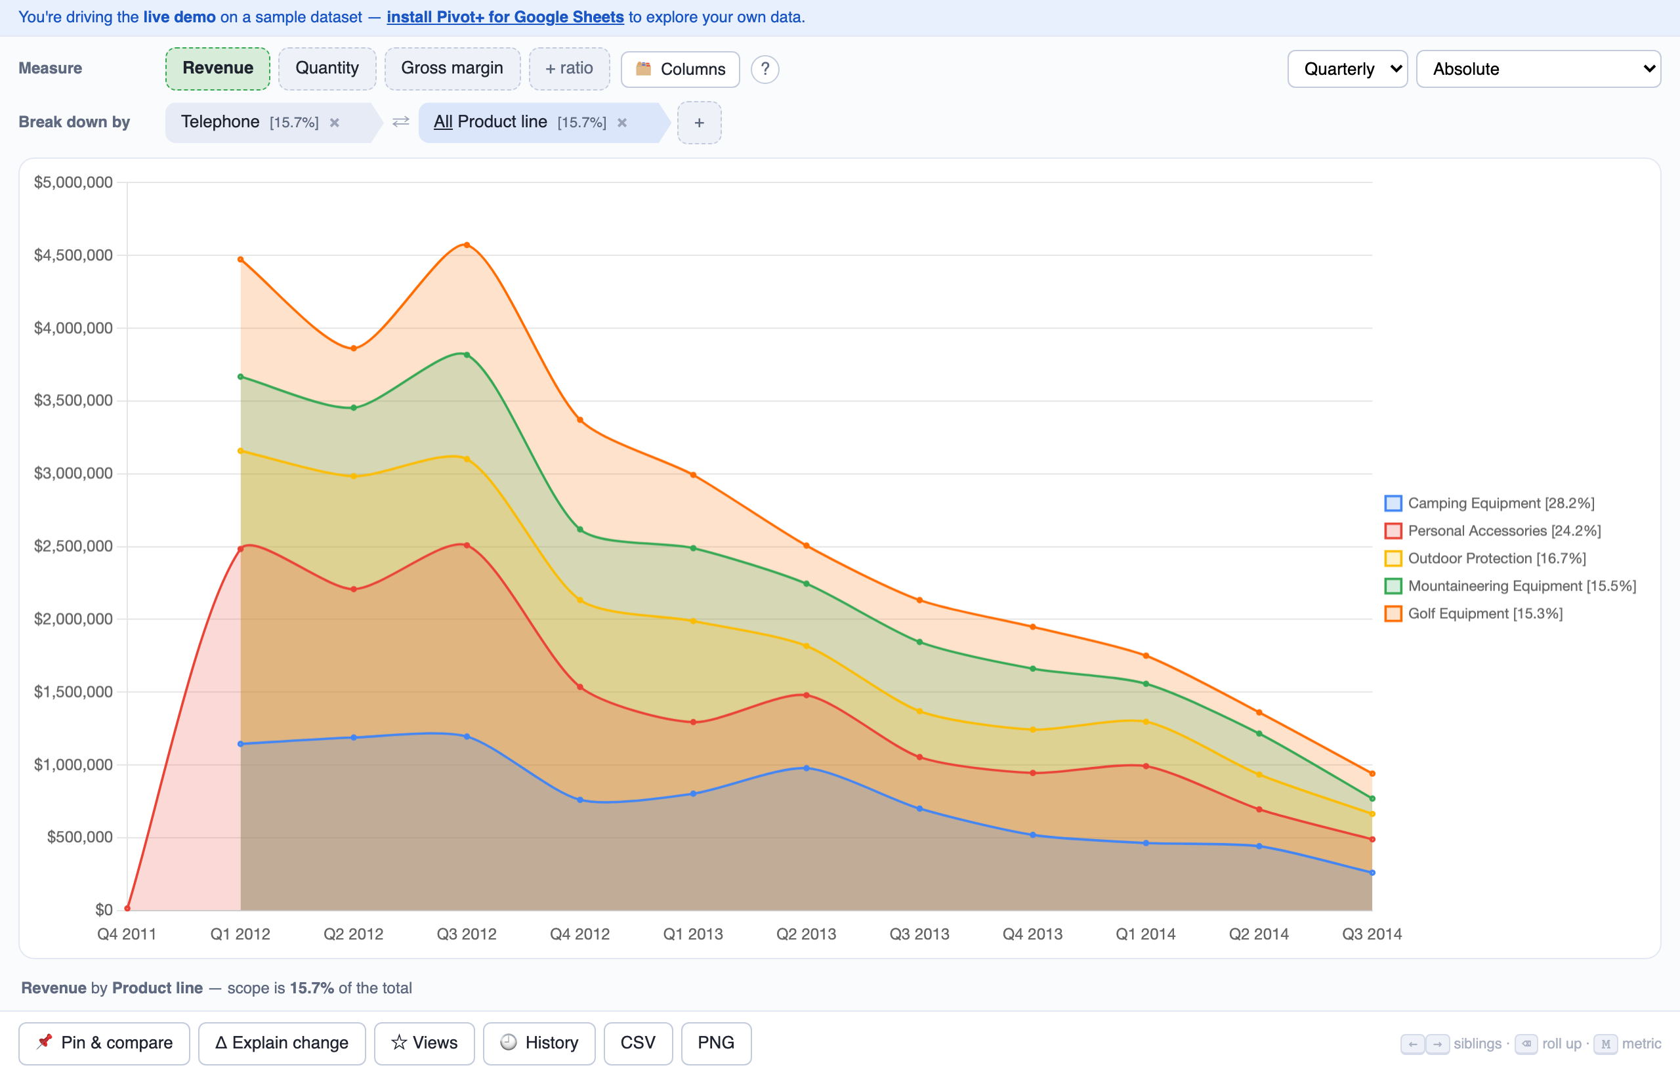Open the Absolute display mode dropdown
This screenshot has height=1076, width=1680.
[x=1538, y=68]
